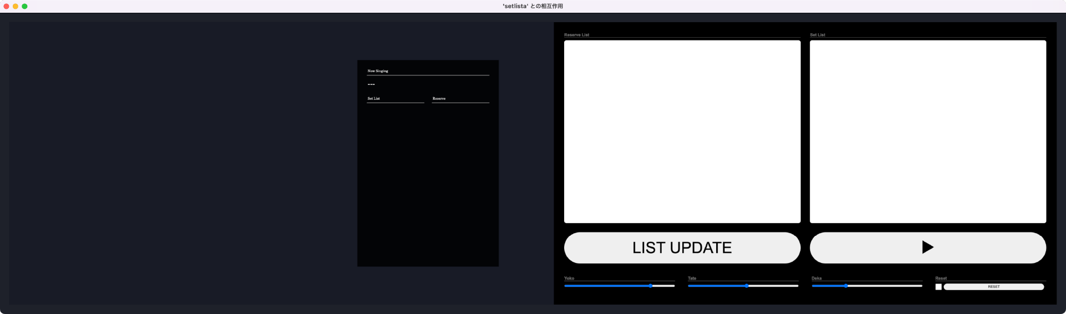Click the 'setlista' window title text
1066x314 pixels.
pyautogui.click(x=532, y=6)
